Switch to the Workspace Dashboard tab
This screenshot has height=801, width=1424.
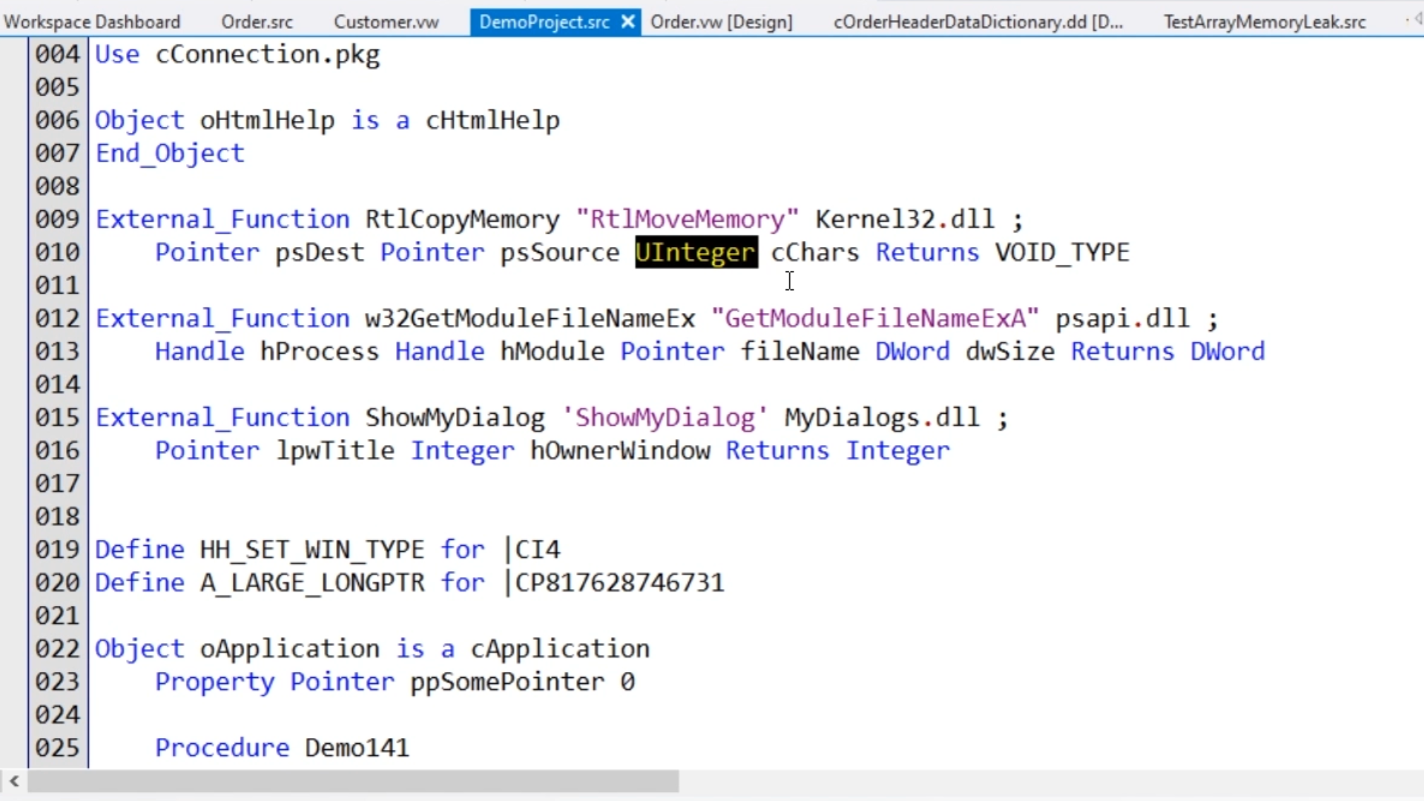pyautogui.click(x=92, y=22)
